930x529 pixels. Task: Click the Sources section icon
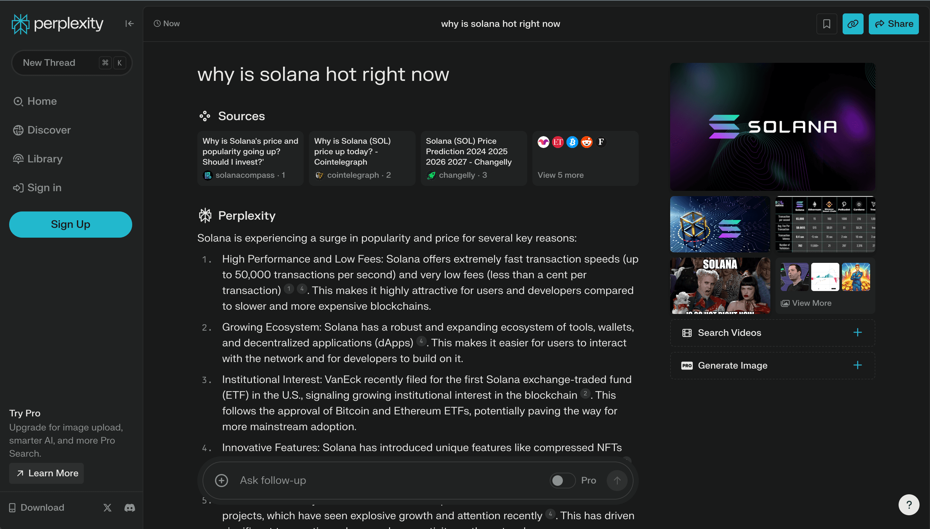[205, 116]
